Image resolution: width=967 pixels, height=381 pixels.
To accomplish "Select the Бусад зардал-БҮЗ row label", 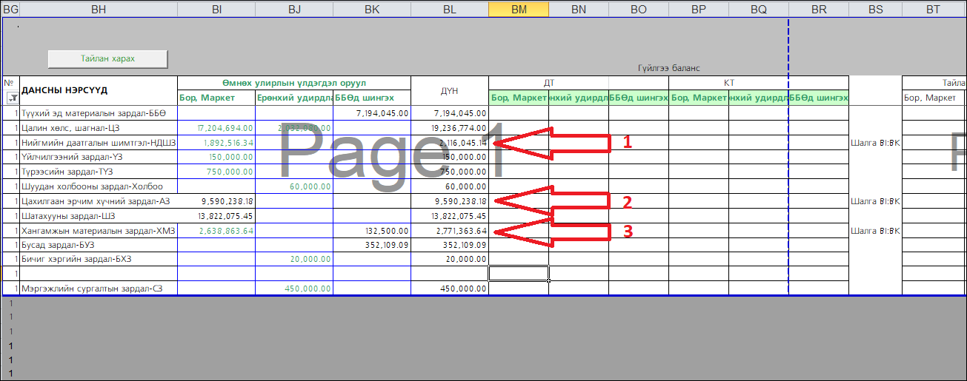I will pos(98,245).
